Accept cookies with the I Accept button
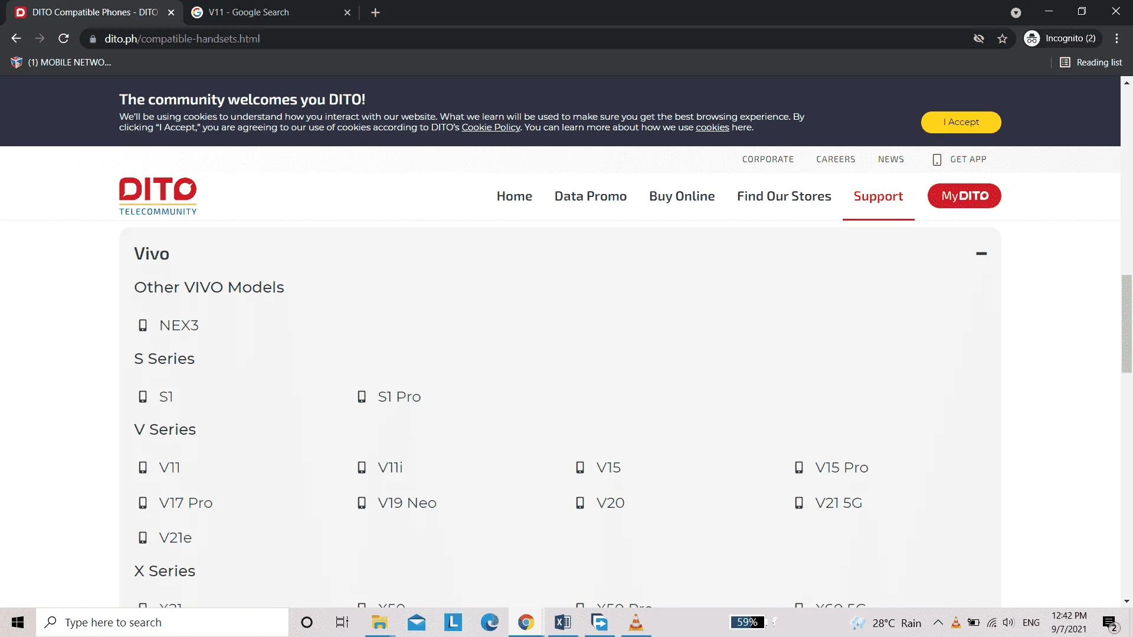The image size is (1133, 637). [x=961, y=122]
